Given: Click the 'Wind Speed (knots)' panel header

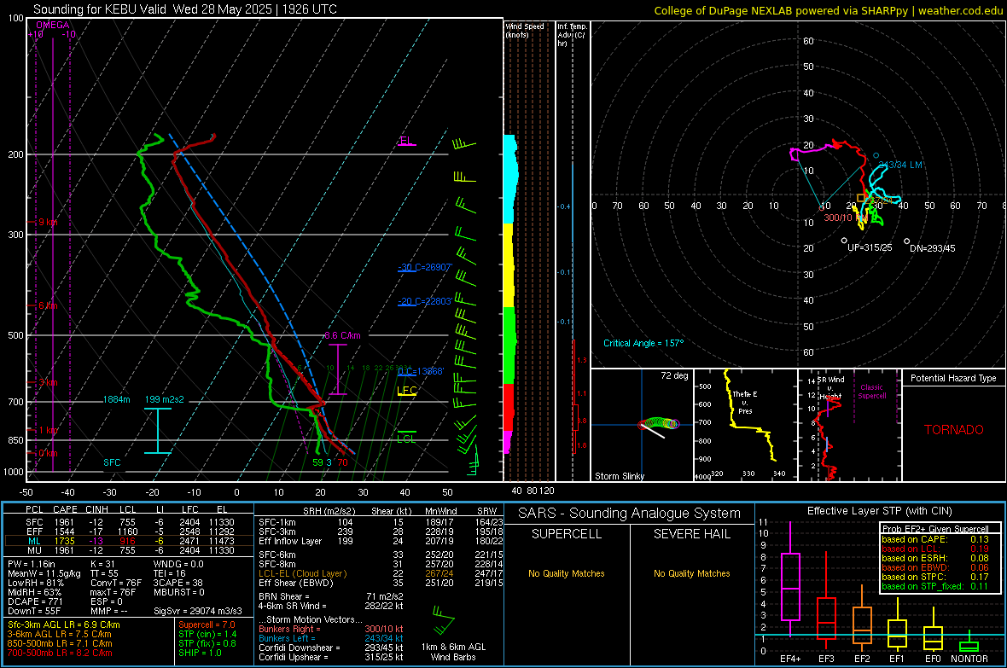Looking at the screenshot, I should [x=525, y=31].
